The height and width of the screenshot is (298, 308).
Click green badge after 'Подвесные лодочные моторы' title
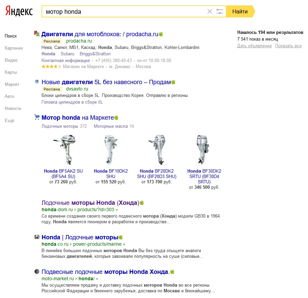click(172, 272)
